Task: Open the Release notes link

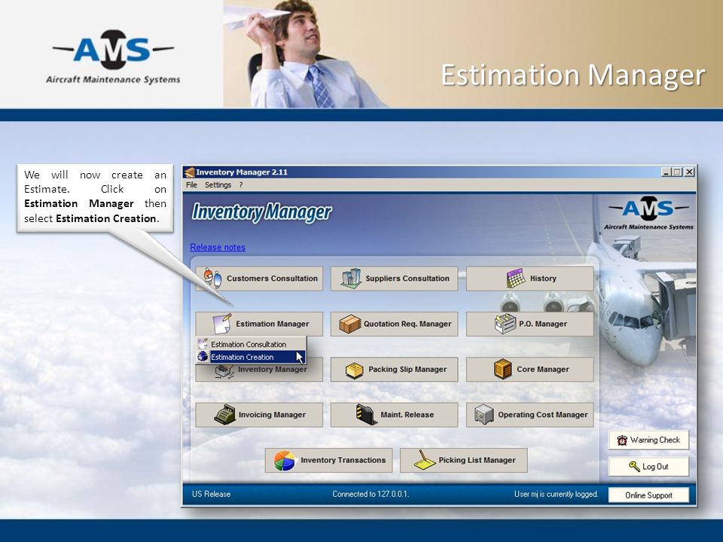Action: pyautogui.click(x=218, y=248)
